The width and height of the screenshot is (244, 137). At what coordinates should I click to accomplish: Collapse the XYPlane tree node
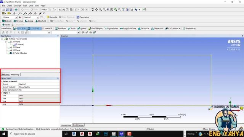tap(6, 42)
